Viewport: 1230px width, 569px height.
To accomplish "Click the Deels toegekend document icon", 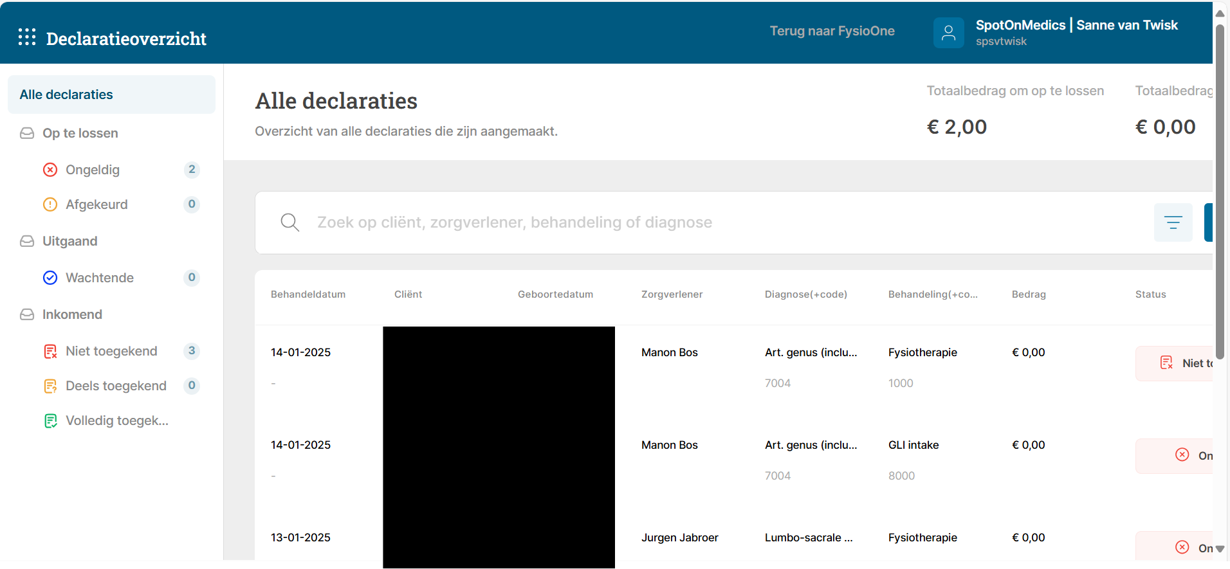I will click(50, 386).
